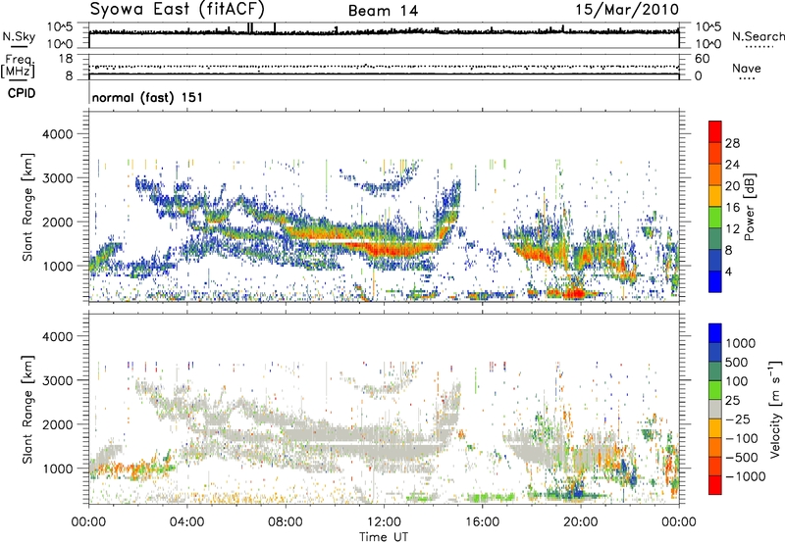Click the 'N.Sky' label
This screenshot has width=785, height=543.
(x=19, y=36)
